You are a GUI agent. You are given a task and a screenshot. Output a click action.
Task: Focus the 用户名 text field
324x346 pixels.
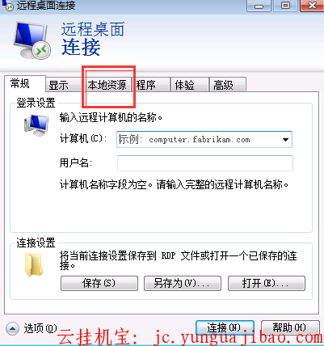(205, 163)
